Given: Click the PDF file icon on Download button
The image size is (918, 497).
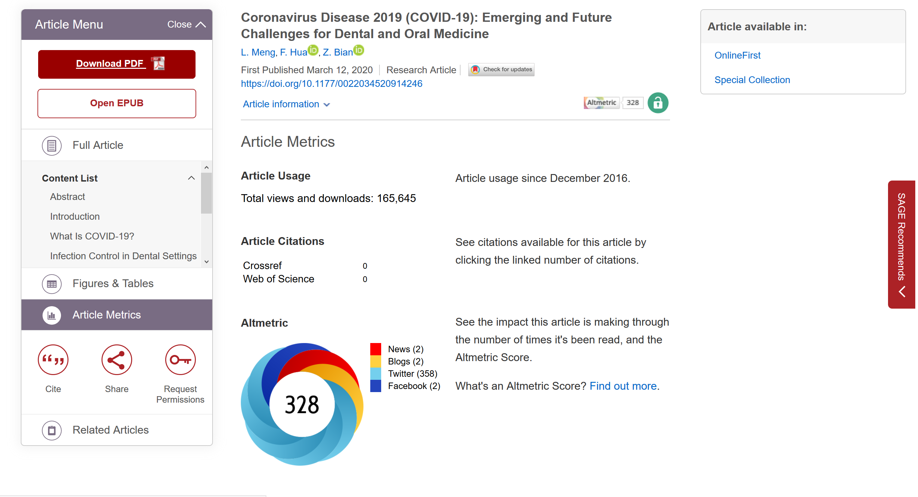Looking at the screenshot, I should (158, 63).
